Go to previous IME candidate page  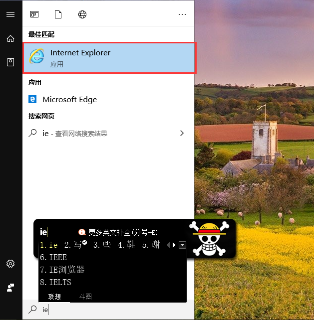(168, 245)
